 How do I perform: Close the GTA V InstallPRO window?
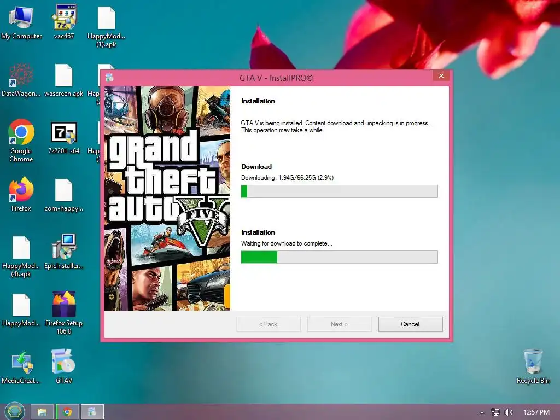pyautogui.click(x=441, y=75)
